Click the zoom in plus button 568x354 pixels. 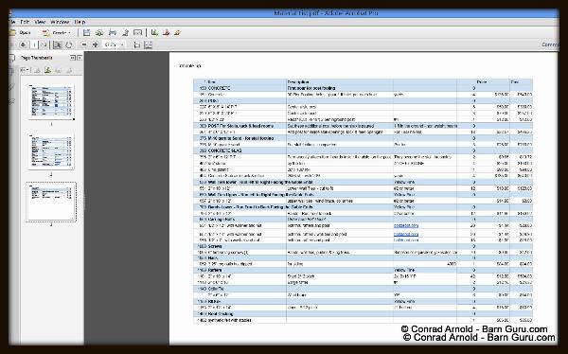96,44
